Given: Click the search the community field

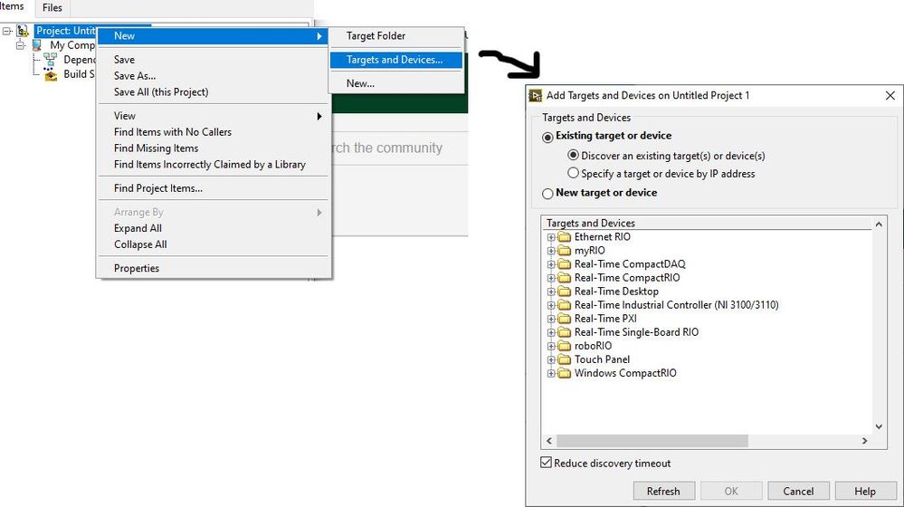Looking at the screenshot, I should click(x=401, y=148).
